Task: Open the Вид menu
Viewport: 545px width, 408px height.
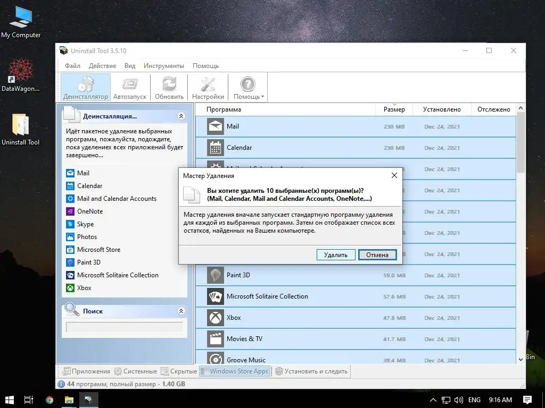Action: coord(130,65)
